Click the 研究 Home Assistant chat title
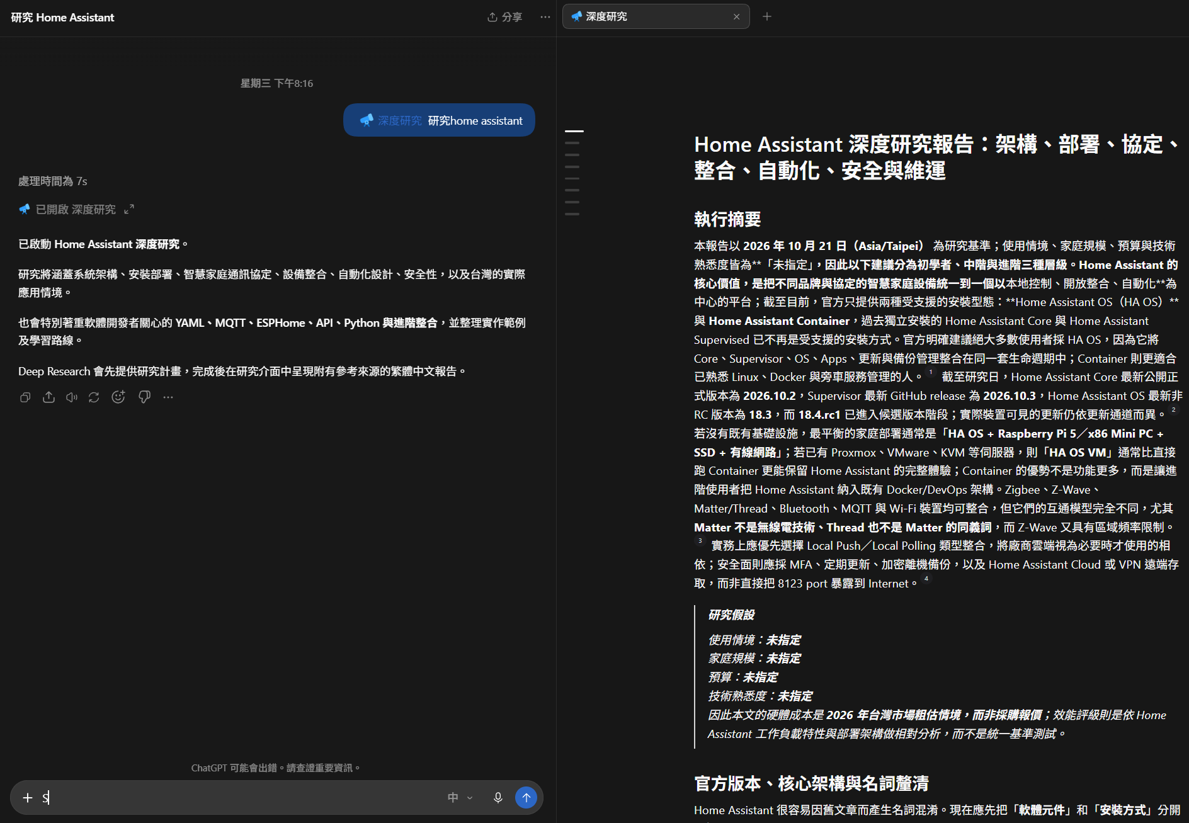 pyautogui.click(x=62, y=18)
